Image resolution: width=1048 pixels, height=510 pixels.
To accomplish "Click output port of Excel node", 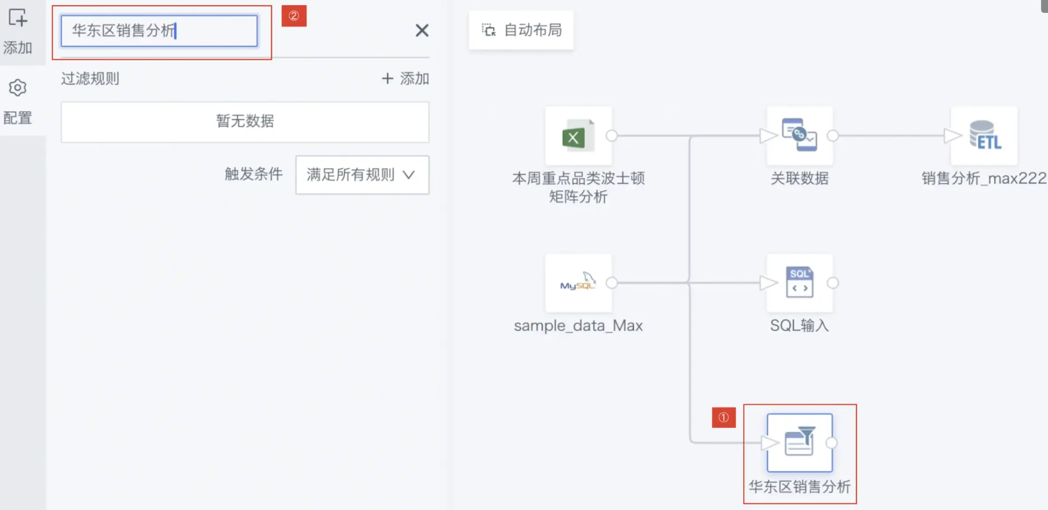I will (612, 136).
